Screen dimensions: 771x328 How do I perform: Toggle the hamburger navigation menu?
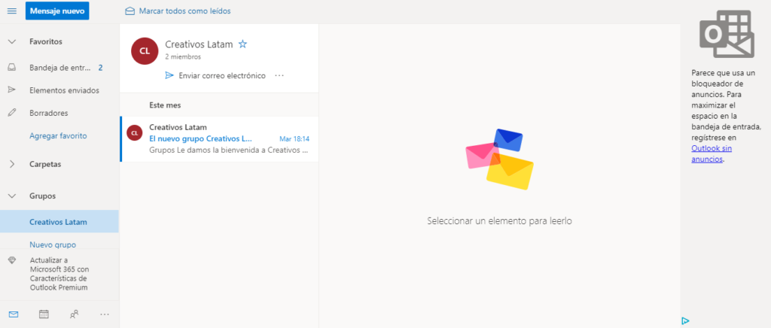tap(12, 11)
